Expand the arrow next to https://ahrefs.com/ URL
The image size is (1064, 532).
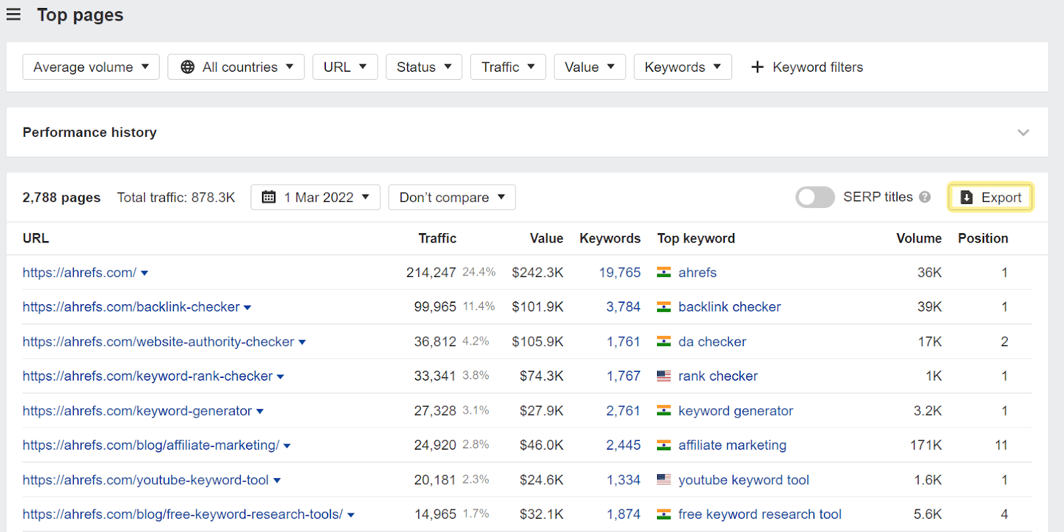(x=144, y=274)
